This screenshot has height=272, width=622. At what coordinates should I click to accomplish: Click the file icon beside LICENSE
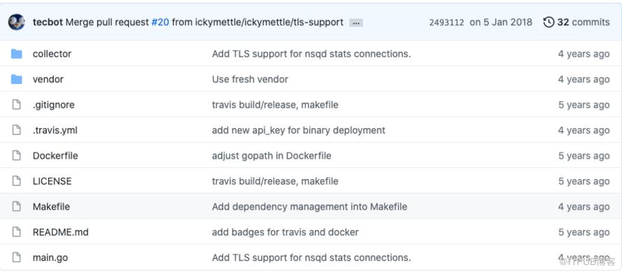click(x=16, y=181)
